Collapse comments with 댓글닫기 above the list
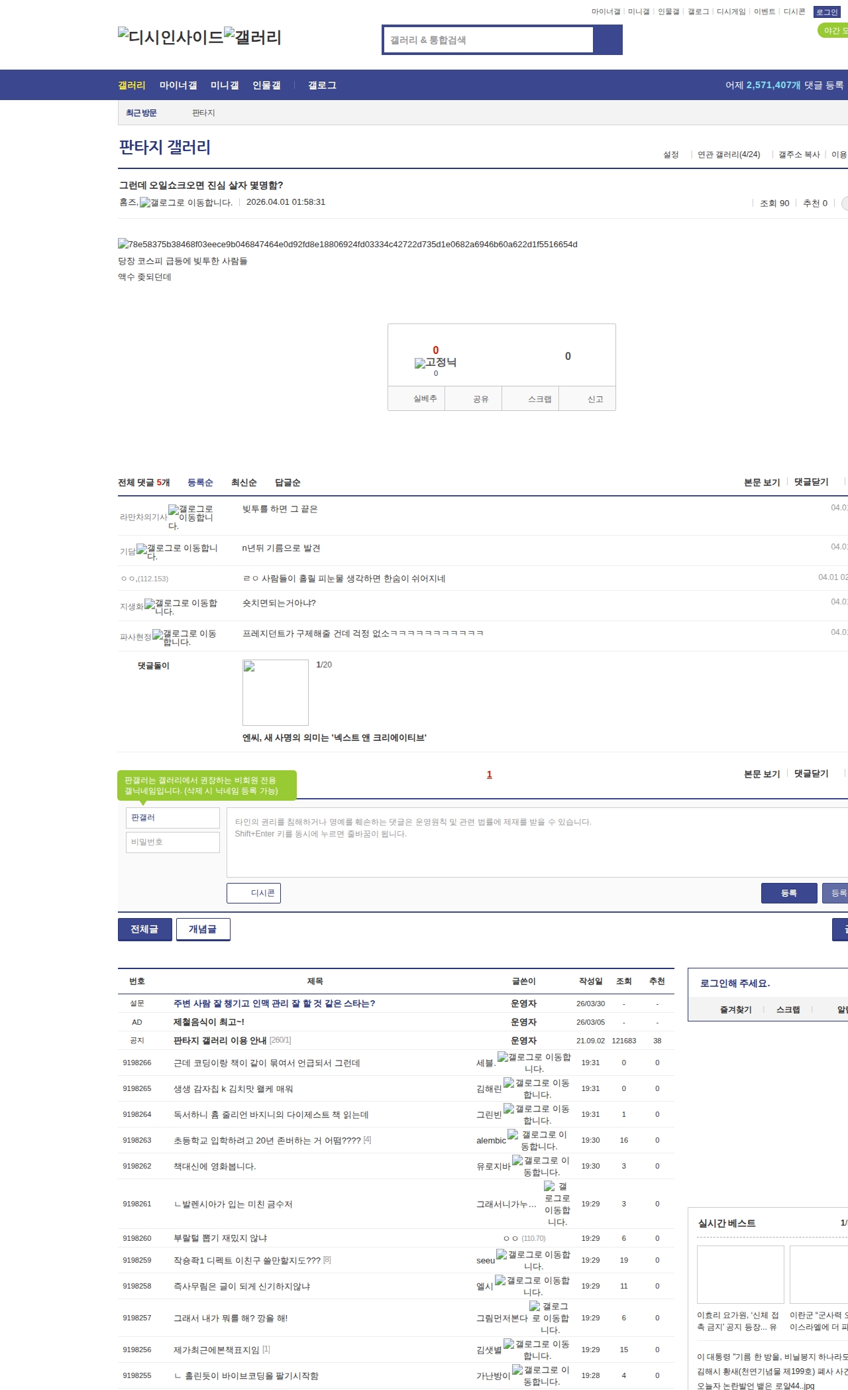 click(x=811, y=482)
